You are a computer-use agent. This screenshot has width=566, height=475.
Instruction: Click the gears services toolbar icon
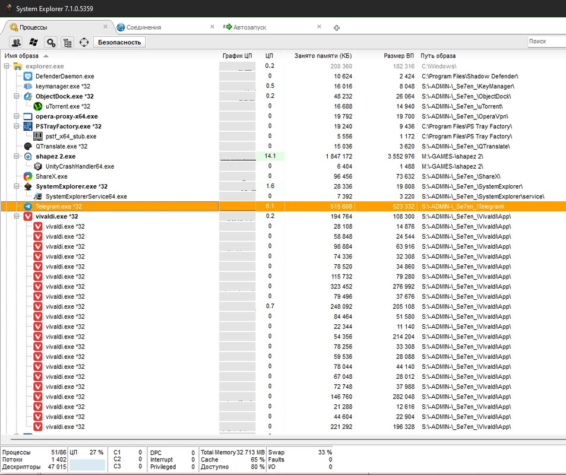coord(50,42)
